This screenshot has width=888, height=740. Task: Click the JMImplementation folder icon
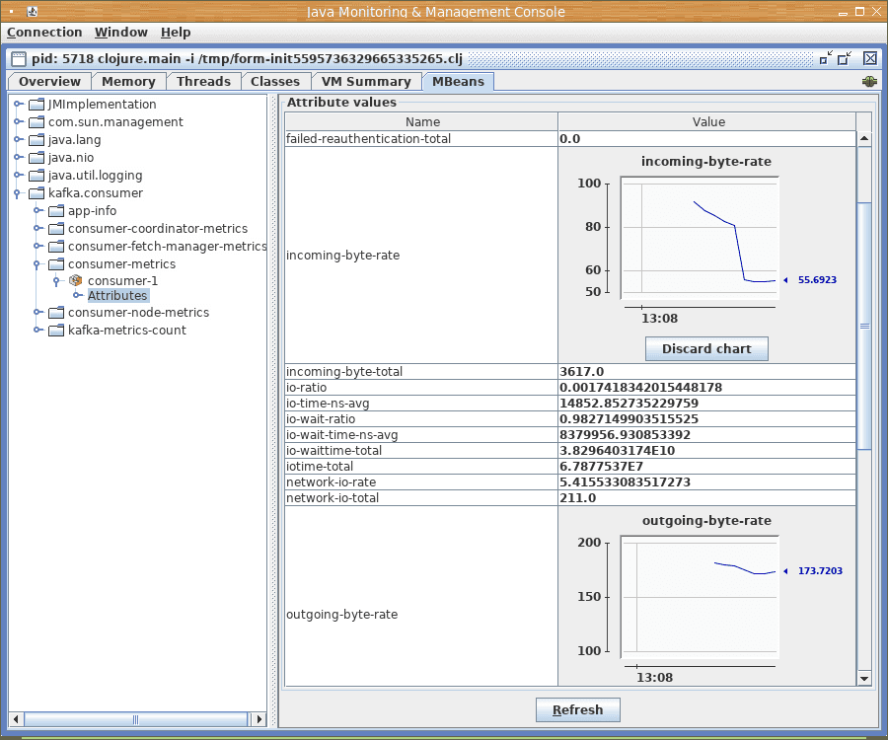[x=37, y=105]
